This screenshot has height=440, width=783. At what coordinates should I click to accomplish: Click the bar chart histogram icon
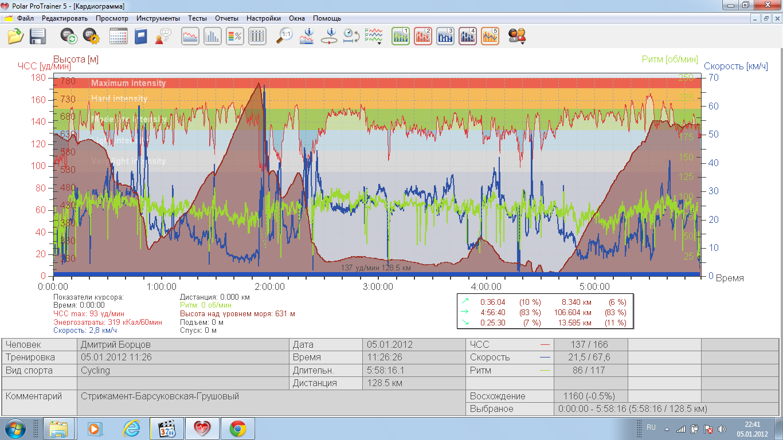pos(213,37)
